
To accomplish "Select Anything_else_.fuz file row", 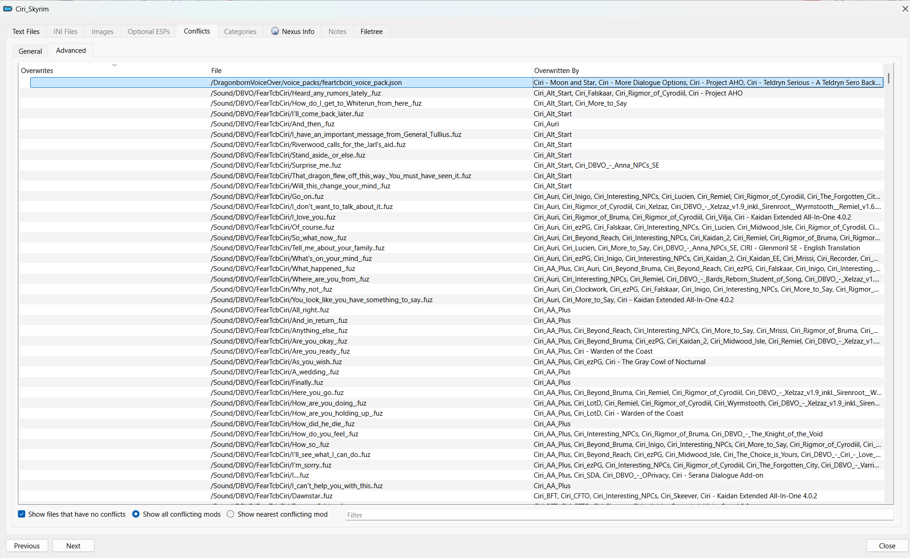I will tap(451, 331).
